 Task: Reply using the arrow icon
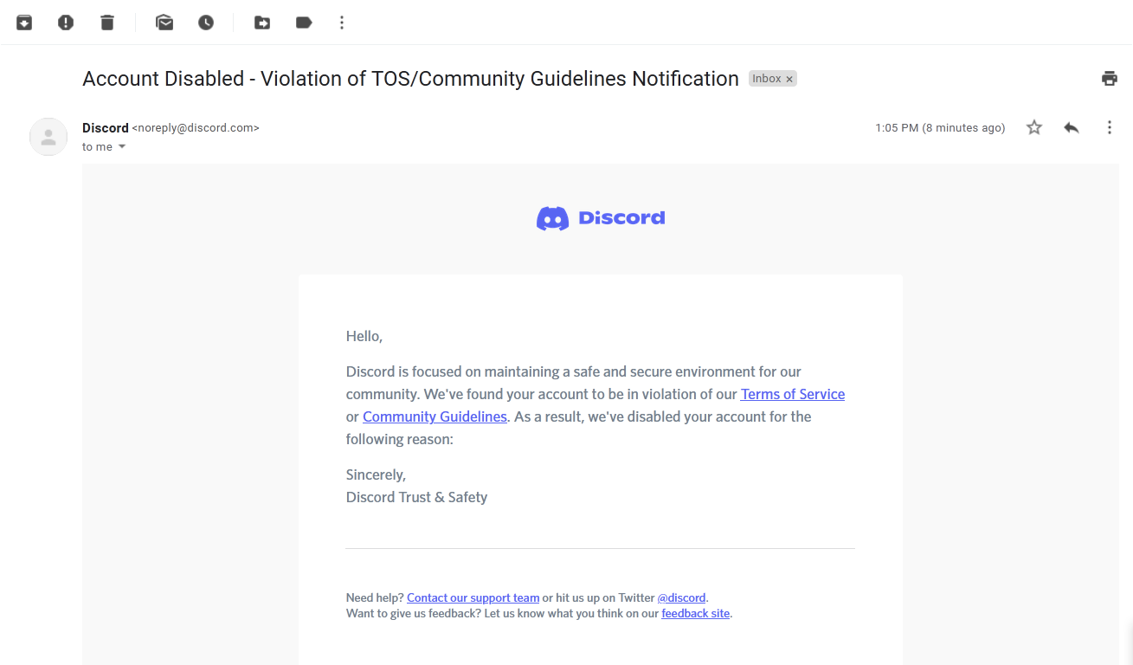pyautogui.click(x=1072, y=128)
